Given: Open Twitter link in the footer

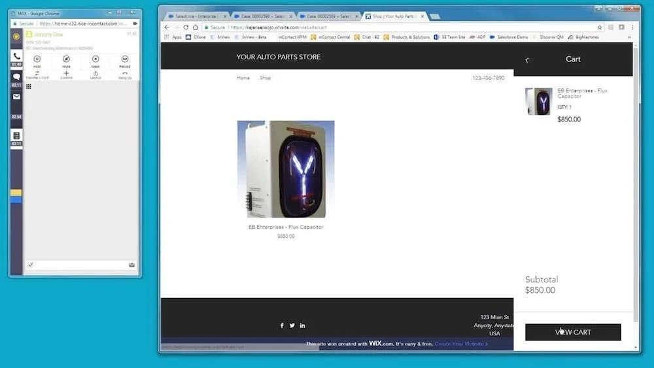Looking at the screenshot, I should [292, 326].
